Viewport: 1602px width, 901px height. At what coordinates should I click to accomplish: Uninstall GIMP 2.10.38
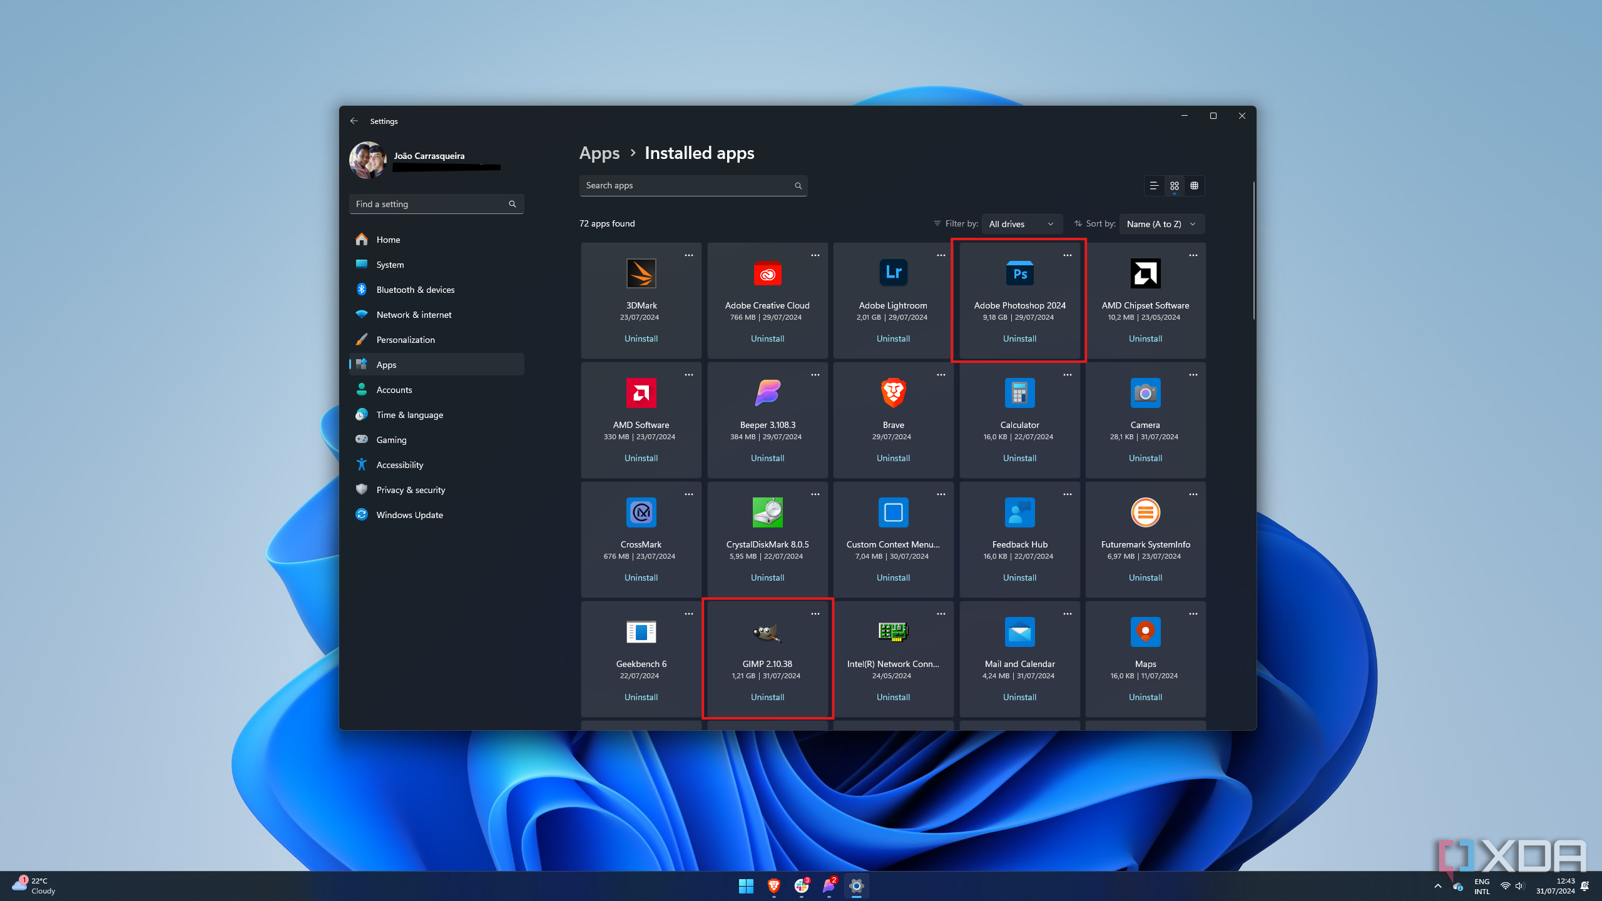coord(767,697)
